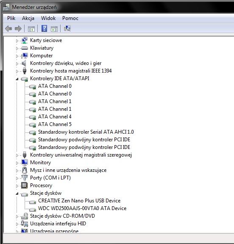Open the Plik menu
Image resolution: width=234 pixels, height=244 pixels.
point(11,18)
